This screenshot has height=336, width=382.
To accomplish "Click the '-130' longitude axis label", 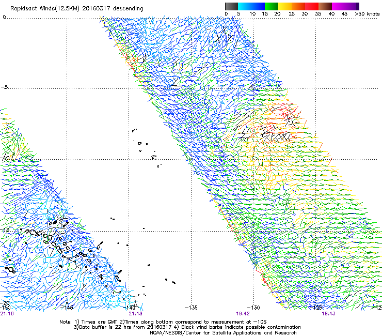I will coord(253,308).
